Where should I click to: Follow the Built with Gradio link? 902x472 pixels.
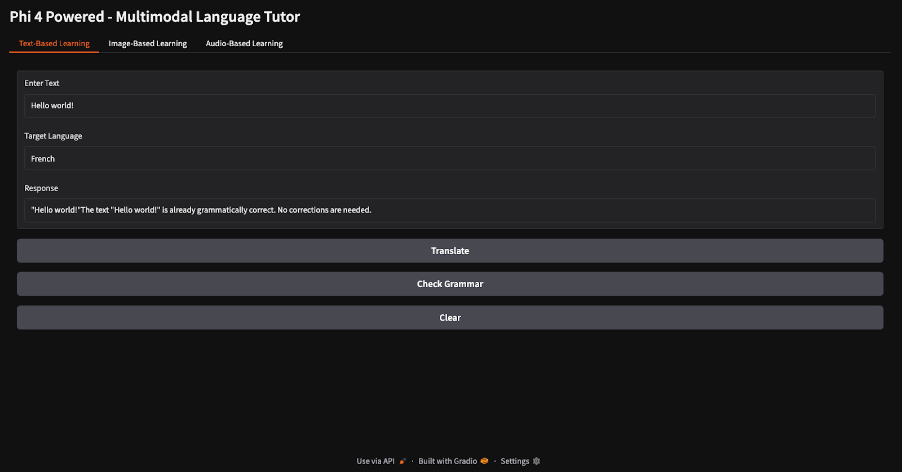point(453,461)
